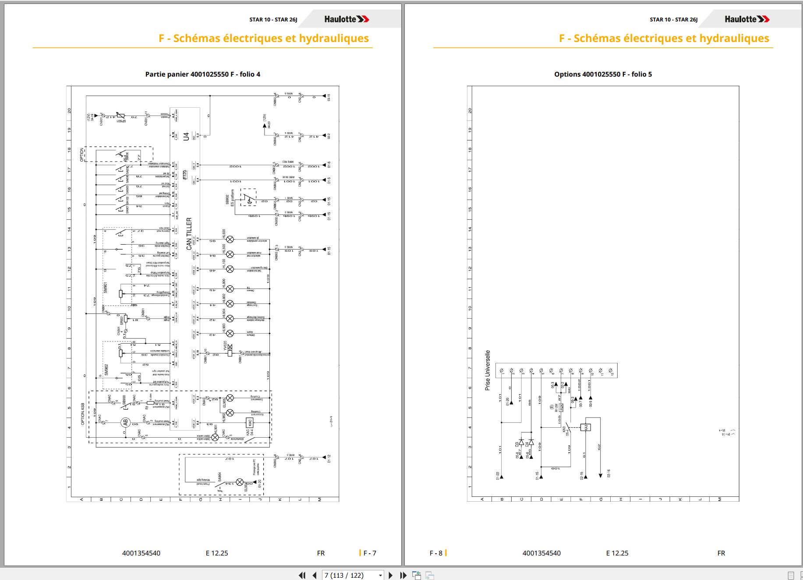The image size is (803, 580).
Task: Click title 'Options 4001025550 F - folio 5'
Action: [x=603, y=74]
